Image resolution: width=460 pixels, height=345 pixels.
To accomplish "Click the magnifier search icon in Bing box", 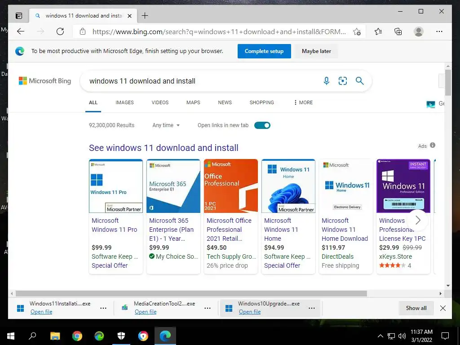I will coord(360,81).
